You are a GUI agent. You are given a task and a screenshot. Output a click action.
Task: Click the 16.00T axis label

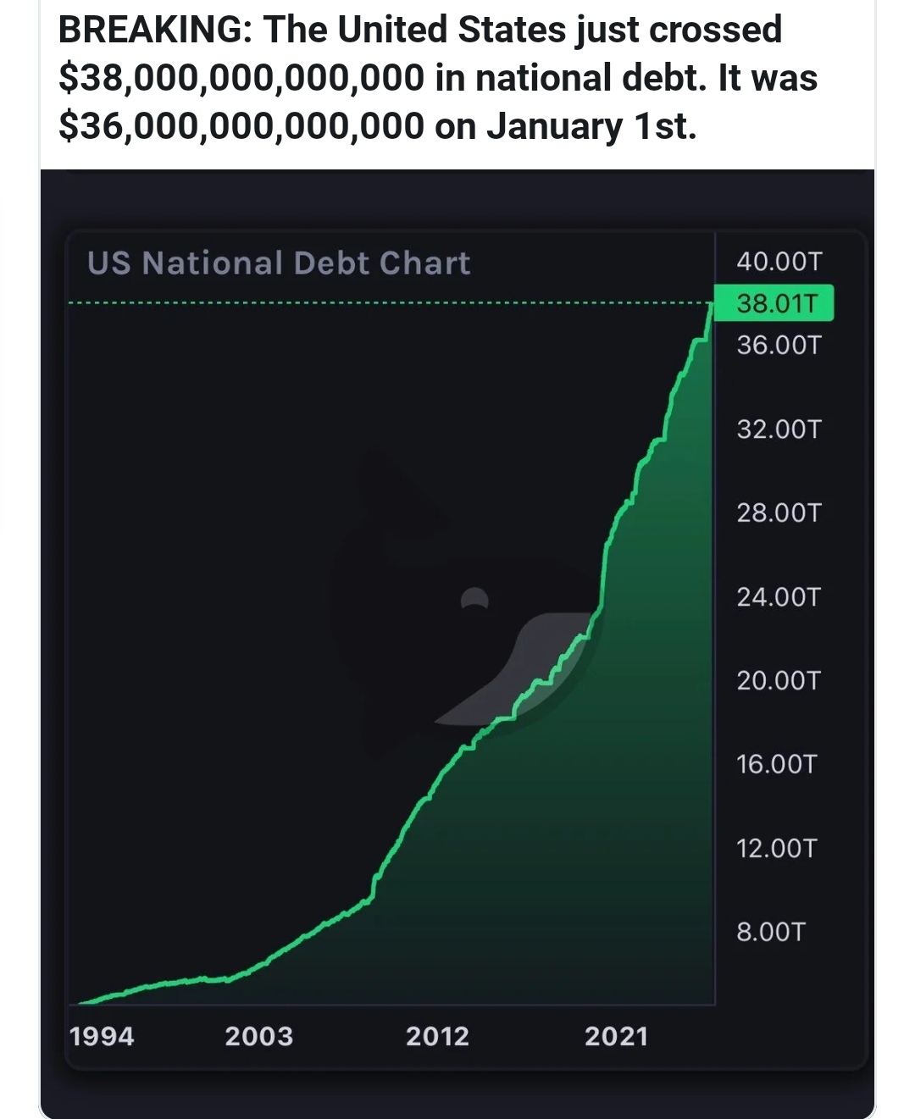point(776,764)
